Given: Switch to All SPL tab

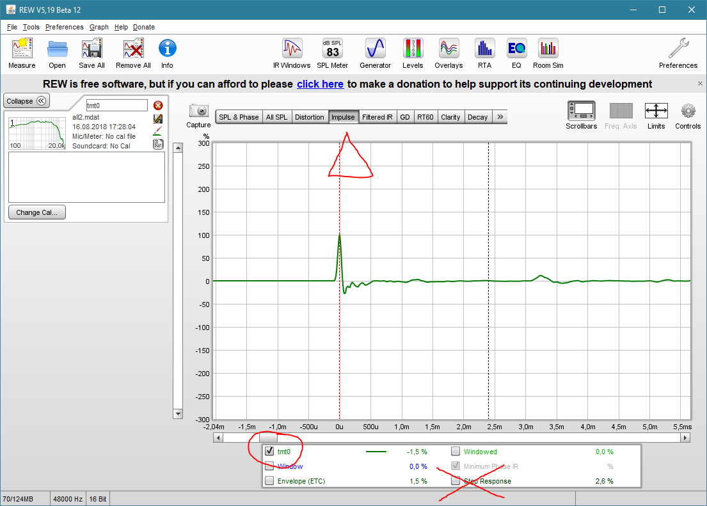Looking at the screenshot, I should point(277,117).
